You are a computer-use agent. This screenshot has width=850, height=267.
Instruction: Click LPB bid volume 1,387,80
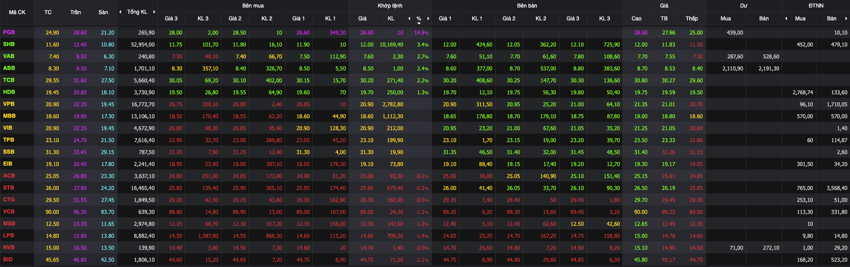(208, 236)
